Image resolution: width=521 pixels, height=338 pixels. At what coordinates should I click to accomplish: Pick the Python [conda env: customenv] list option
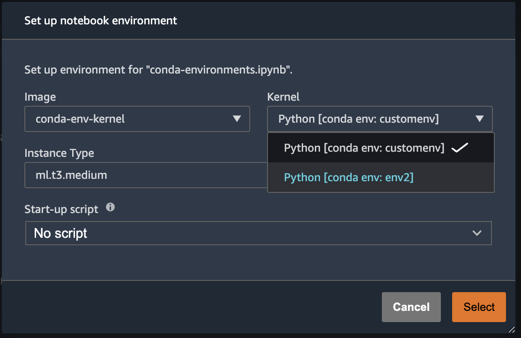coord(364,148)
